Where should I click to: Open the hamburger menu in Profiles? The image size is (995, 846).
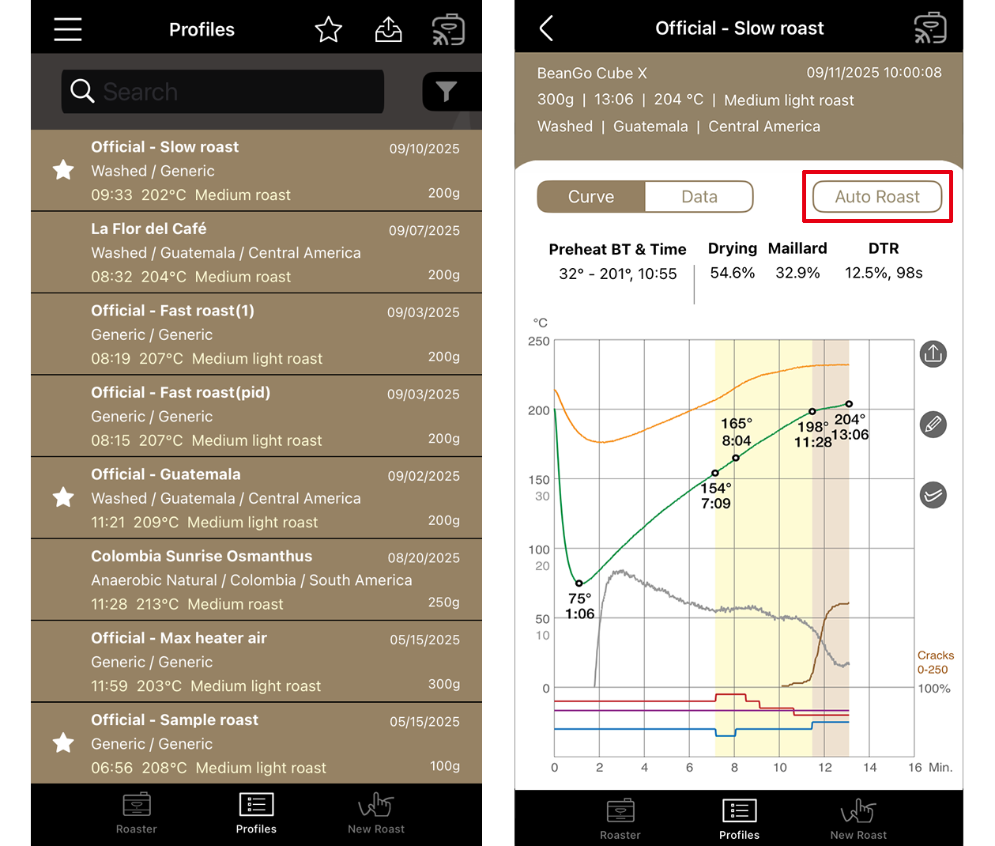68,29
